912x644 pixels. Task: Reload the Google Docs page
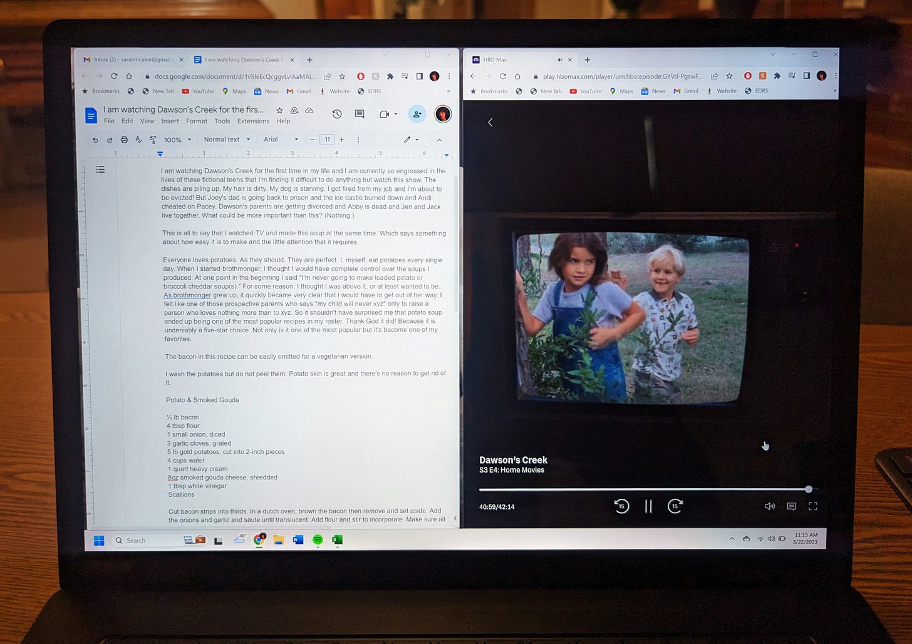114,76
